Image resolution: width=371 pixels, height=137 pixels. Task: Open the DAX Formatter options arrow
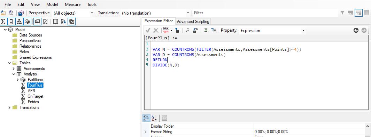pos(171,31)
